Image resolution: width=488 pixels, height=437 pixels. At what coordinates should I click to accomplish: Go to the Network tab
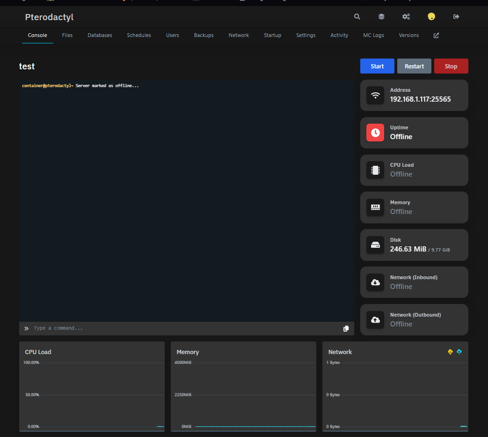[x=239, y=35]
